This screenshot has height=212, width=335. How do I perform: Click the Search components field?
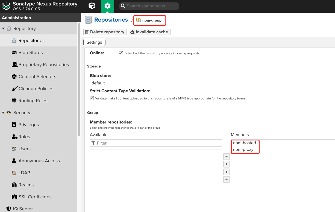click(149, 6)
